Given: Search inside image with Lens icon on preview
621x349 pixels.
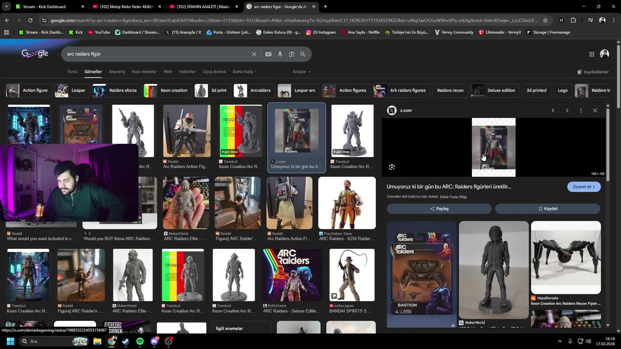Looking at the screenshot, I should [392, 167].
